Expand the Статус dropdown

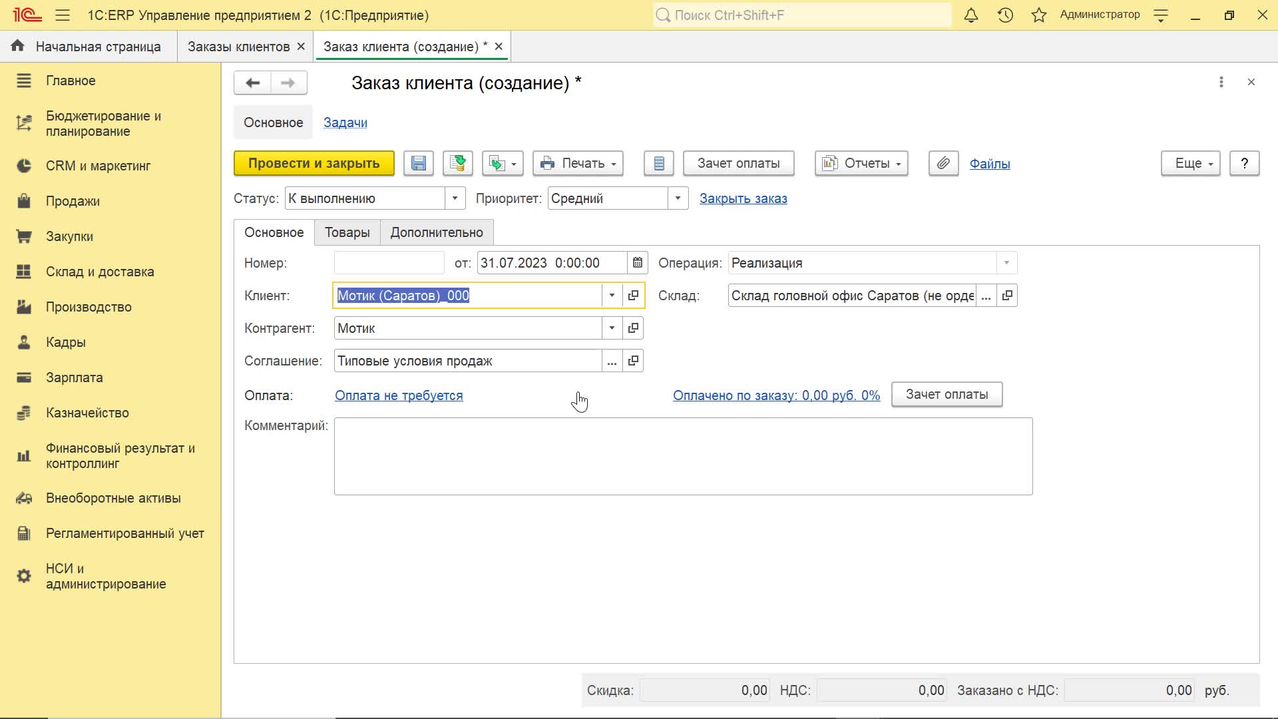pyautogui.click(x=455, y=198)
